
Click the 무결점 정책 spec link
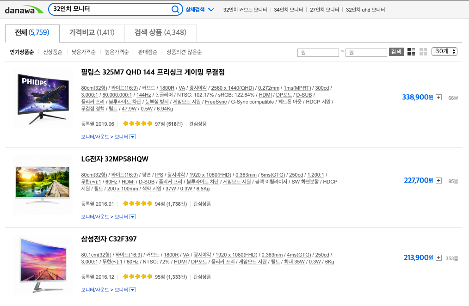tap(93, 109)
